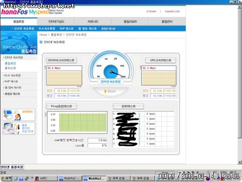Click the 11873 KB download max value

pos(74,91)
